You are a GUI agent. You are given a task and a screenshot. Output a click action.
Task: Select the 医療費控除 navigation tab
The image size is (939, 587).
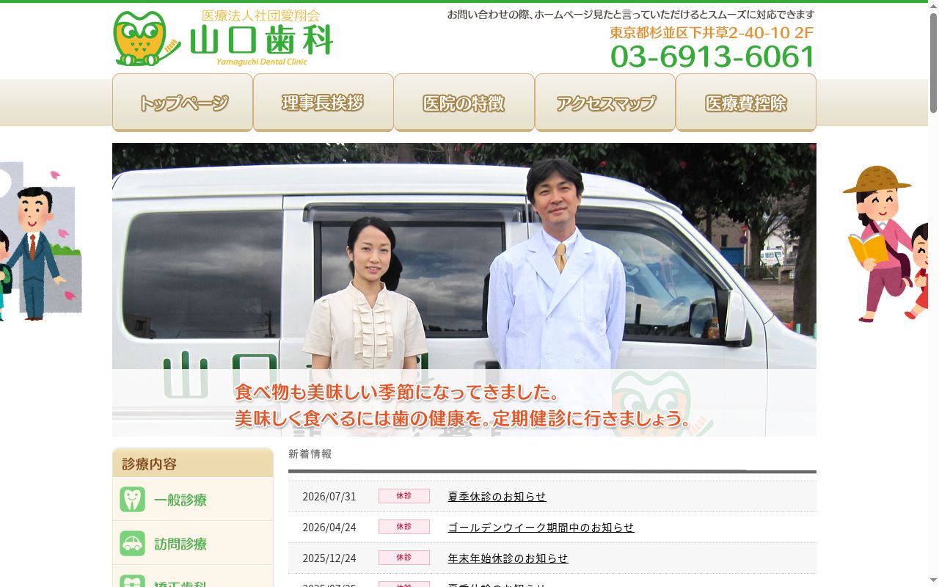(746, 103)
